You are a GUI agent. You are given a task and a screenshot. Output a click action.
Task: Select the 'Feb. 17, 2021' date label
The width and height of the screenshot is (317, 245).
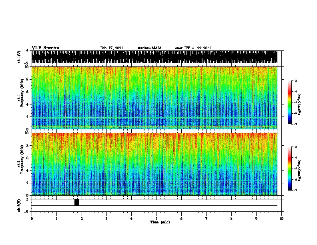[112, 48]
